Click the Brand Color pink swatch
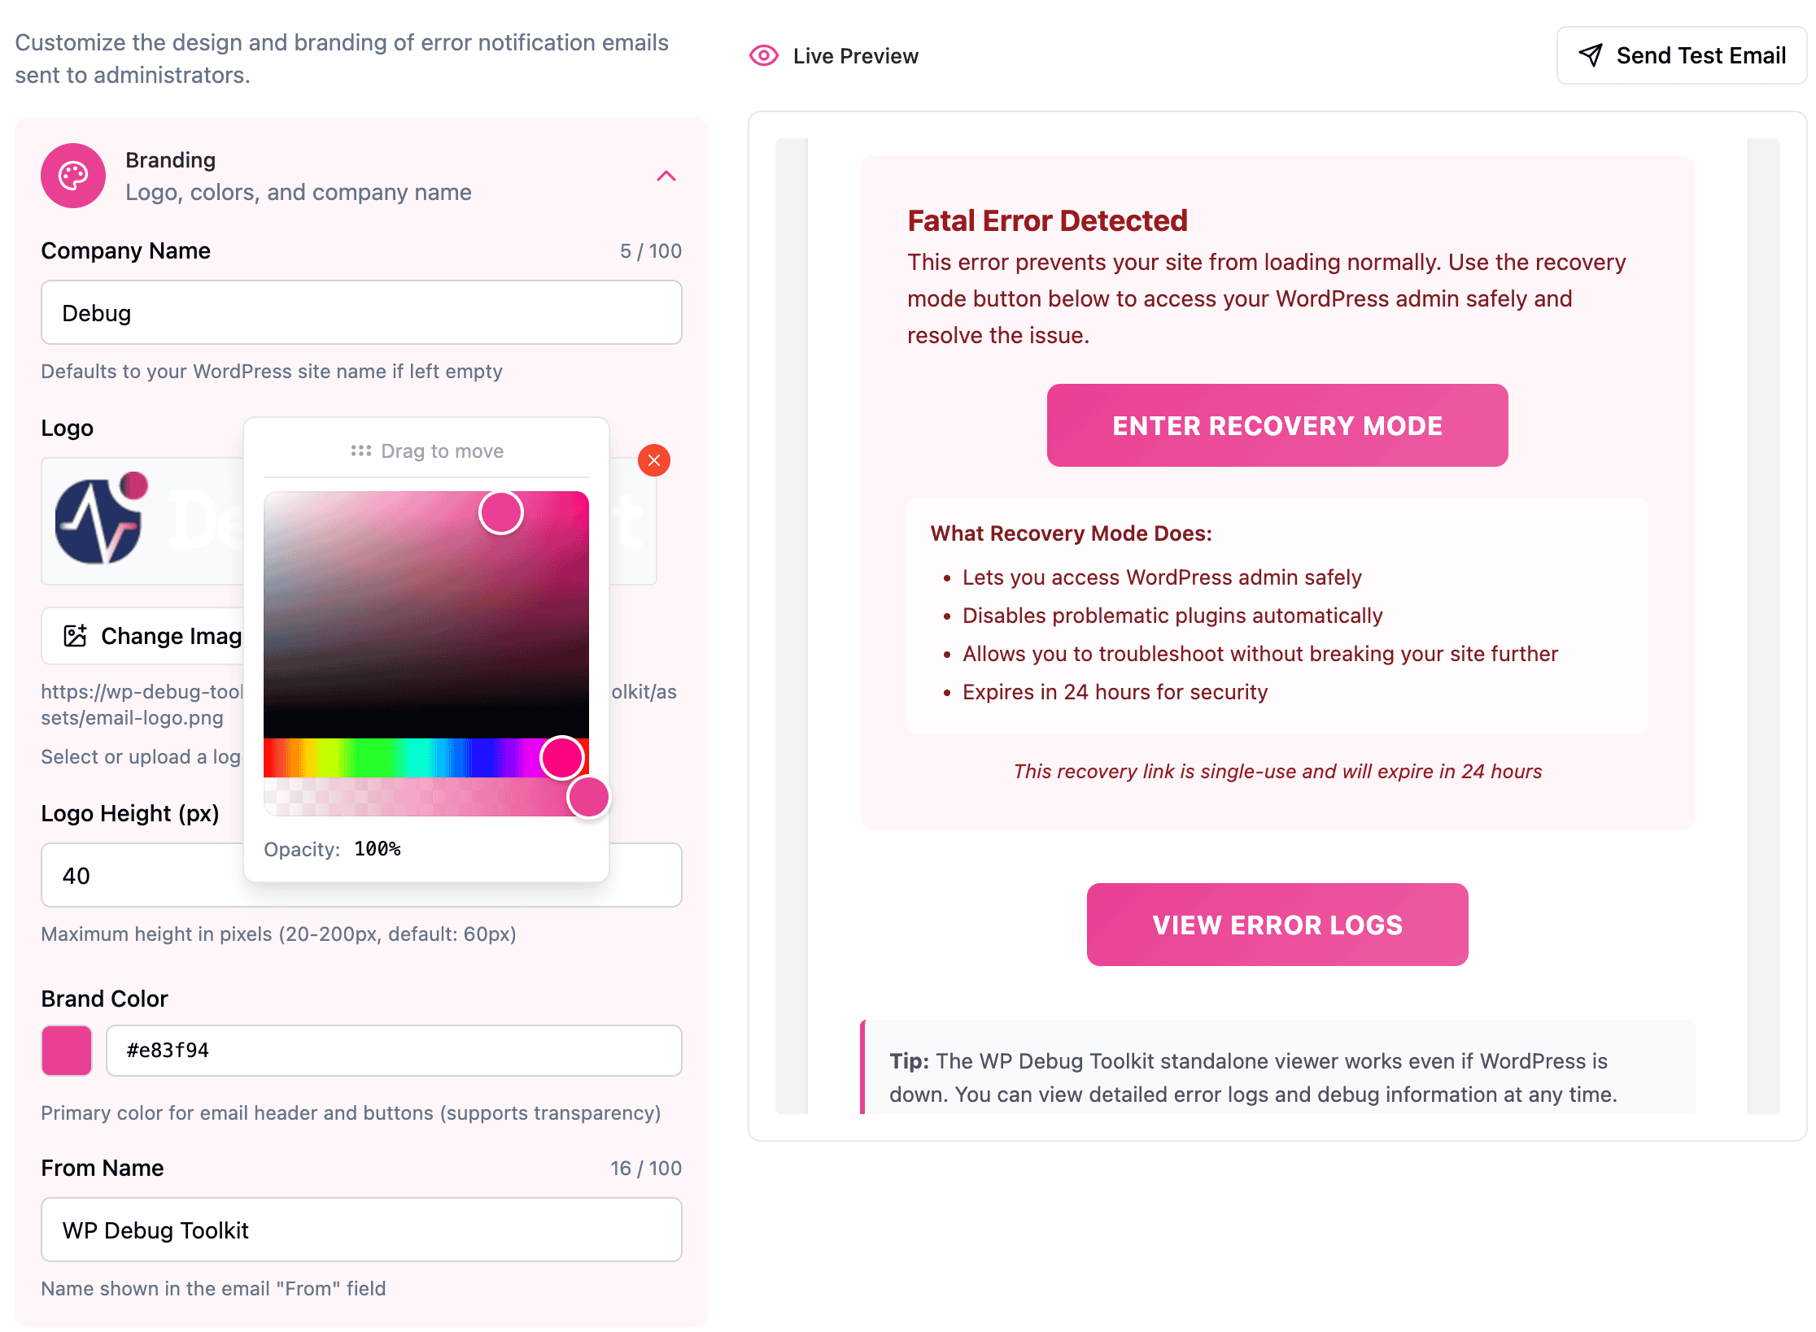The height and width of the screenshot is (1332, 1816). click(67, 1051)
